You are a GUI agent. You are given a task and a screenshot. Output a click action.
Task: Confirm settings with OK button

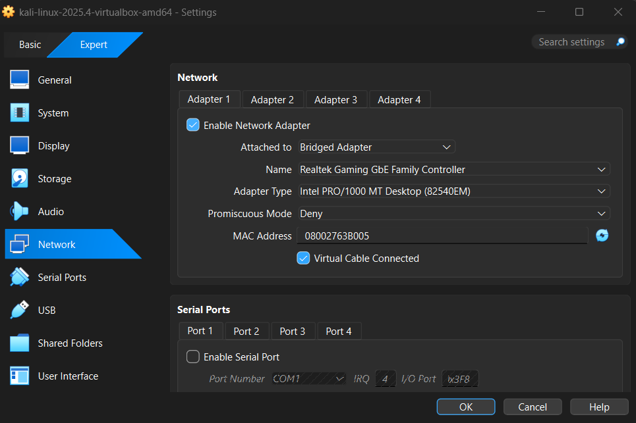tap(466, 407)
